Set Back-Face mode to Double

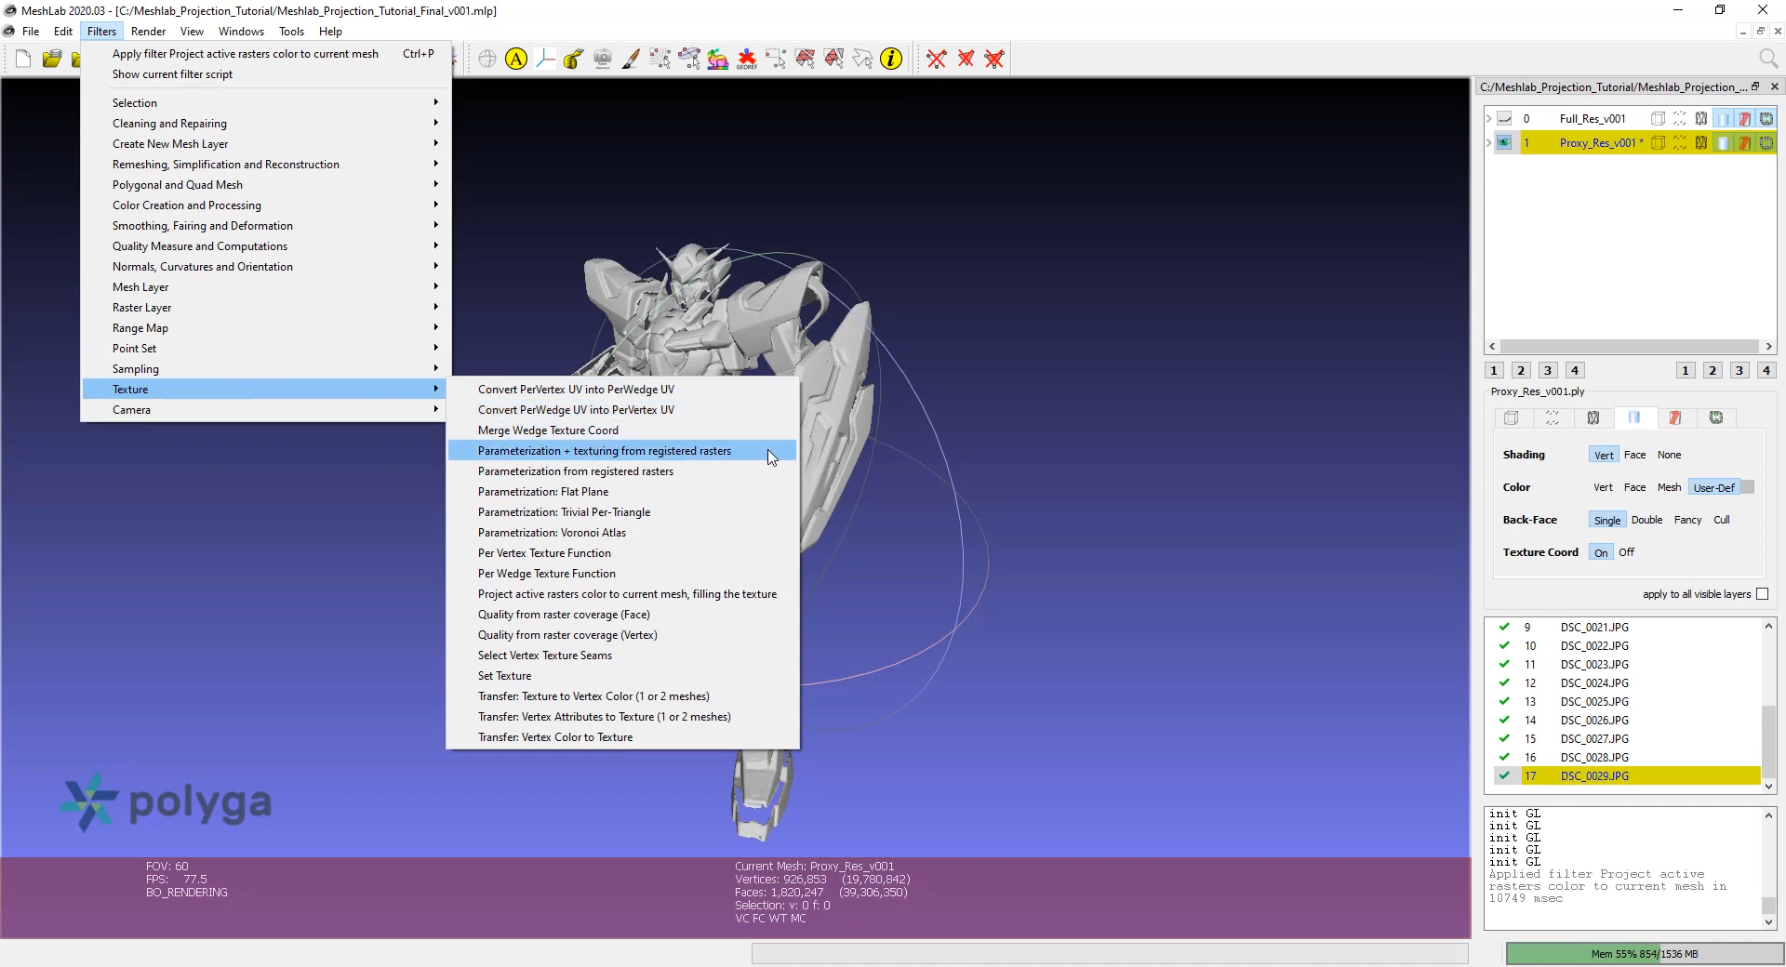1646,520
